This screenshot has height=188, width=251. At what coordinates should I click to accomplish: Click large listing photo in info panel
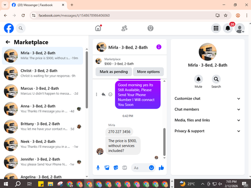[x=207, y=52]
